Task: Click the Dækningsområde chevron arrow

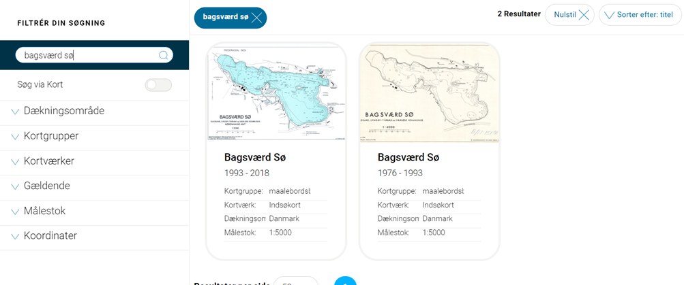Action: pos(15,112)
